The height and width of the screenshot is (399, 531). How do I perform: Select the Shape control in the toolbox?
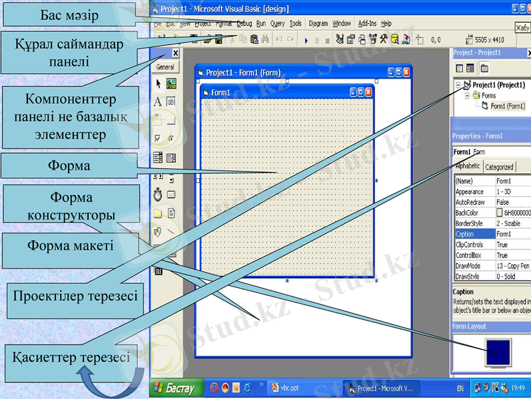pyautogui.click(x=157, y=232)
